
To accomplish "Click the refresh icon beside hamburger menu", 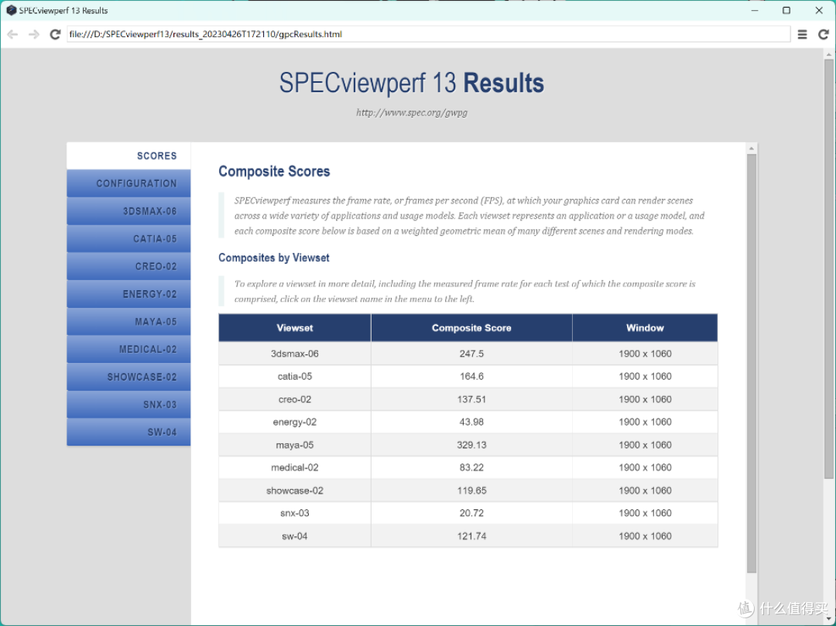I will [x=823, y=34].
